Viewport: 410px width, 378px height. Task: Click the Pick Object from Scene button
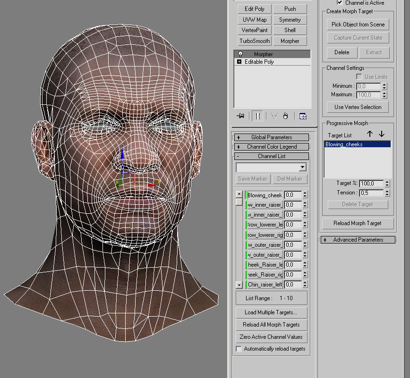tap(358, 25)
